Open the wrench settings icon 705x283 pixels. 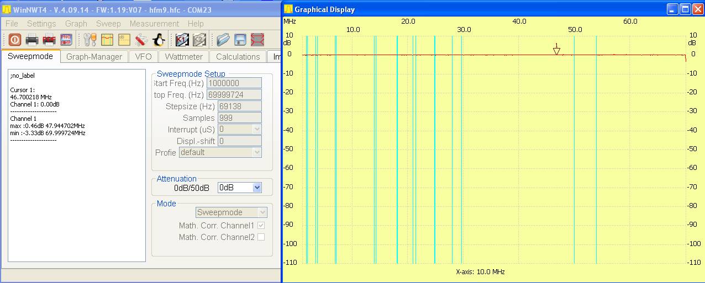90,40
